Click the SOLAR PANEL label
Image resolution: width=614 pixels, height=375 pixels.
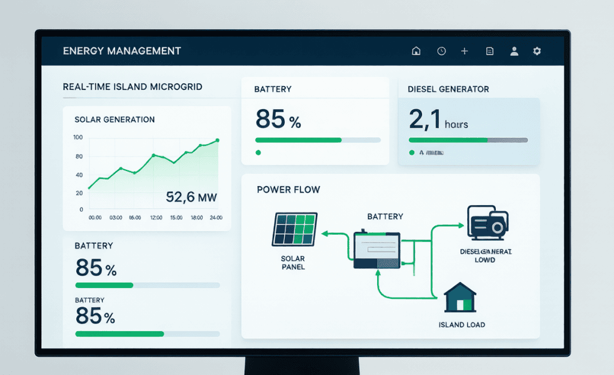click(x=293, y=263)
